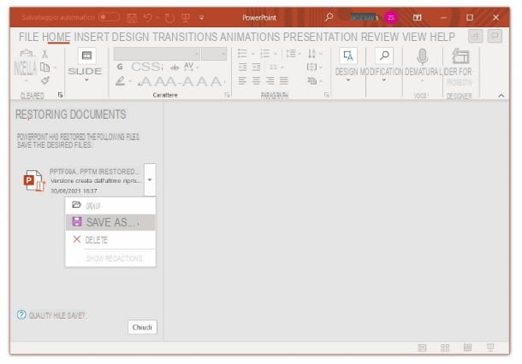This screenshot has width=522, height=364.
Task: Toggle bold G formatting
Action: (120, 68)
